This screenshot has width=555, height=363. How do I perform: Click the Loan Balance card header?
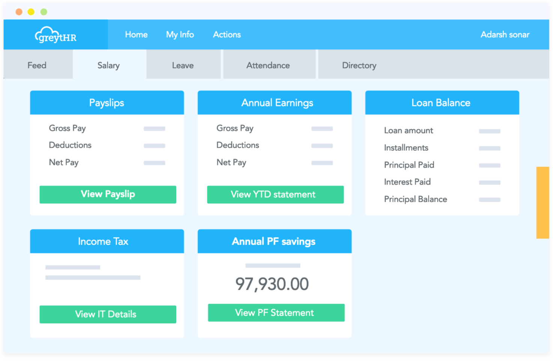point(442,103)
